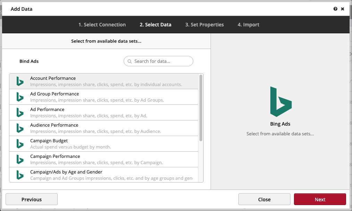Click the Bing icon beside Campaign Performance
The image size is (352, 211).
[x=20, y=159]
